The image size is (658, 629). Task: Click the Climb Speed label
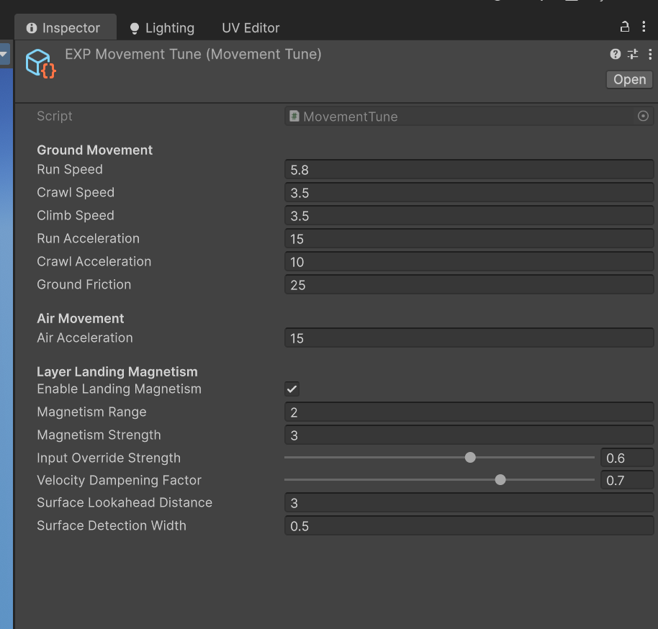[76, 216]
